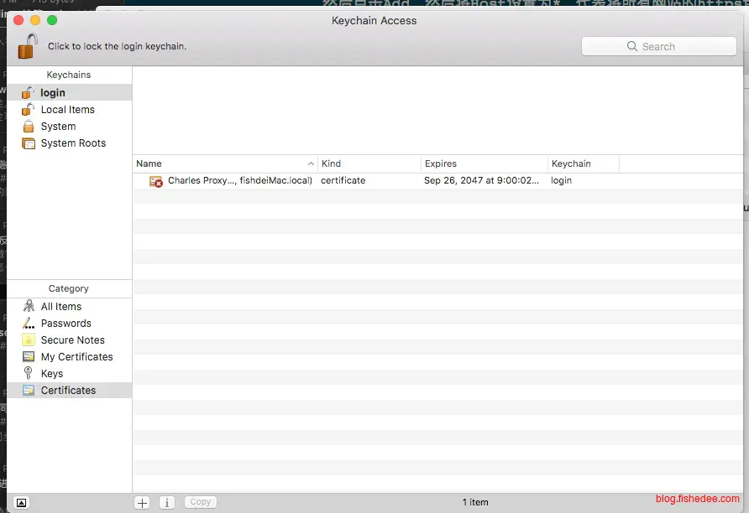Select the login keychain in sidebar
The height and width of the screenshot is (513, 749).
(x=52, y=93)
